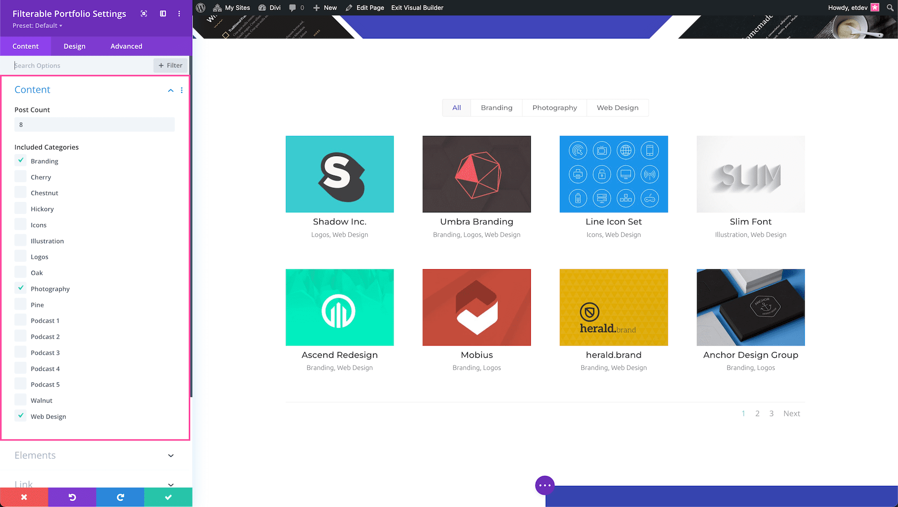Enable the Logos category
Viewport: 898px width, 507px height.
20,256
